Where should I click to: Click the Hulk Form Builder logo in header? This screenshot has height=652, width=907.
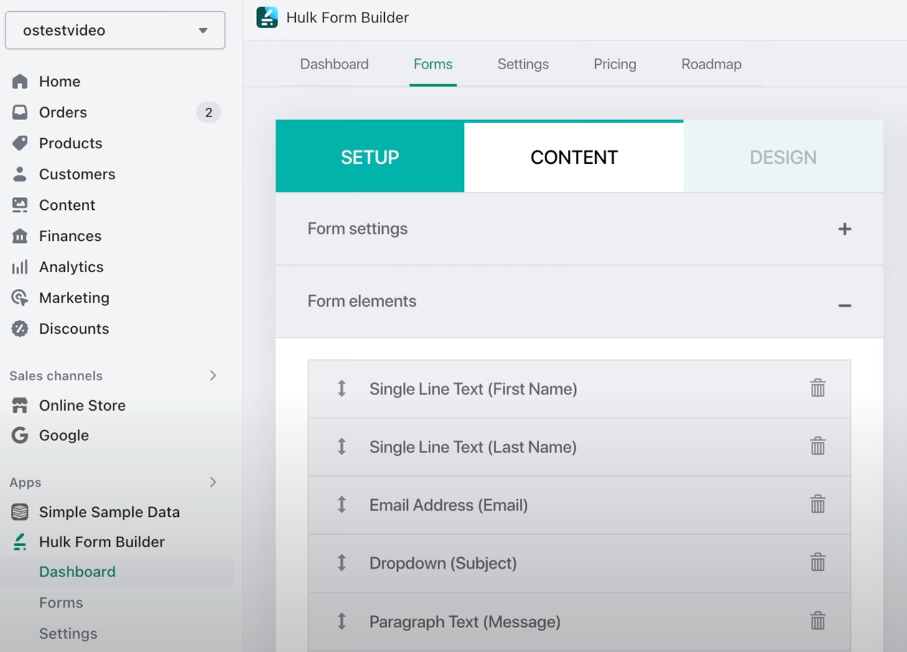coord(267,18)
